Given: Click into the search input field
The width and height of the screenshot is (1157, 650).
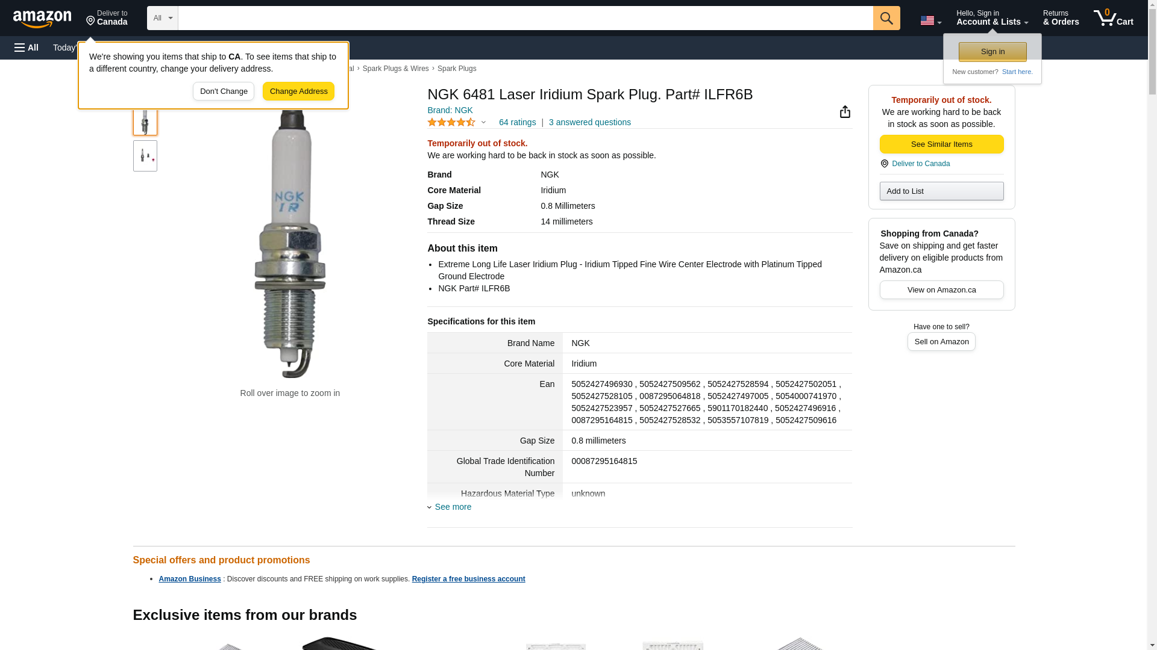Looking at the screenshot, I should tap(525, 18).
